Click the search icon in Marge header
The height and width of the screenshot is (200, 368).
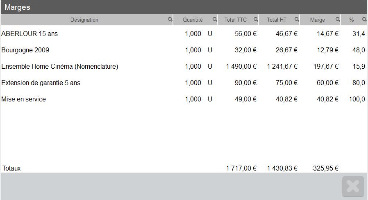338,19
